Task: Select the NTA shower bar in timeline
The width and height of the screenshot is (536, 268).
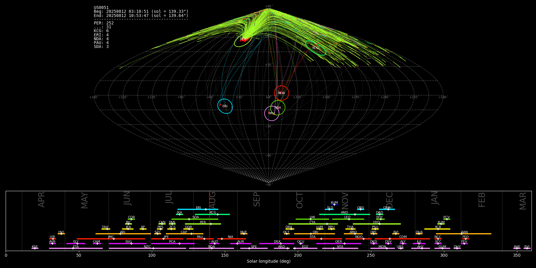Action: coord(340,248)
